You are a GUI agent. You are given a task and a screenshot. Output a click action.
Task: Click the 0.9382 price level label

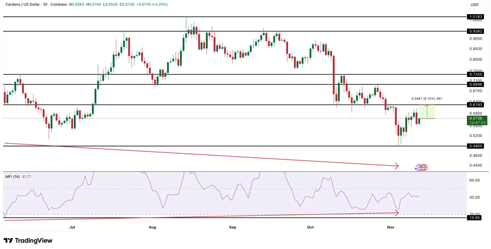(x=476, y=31)
